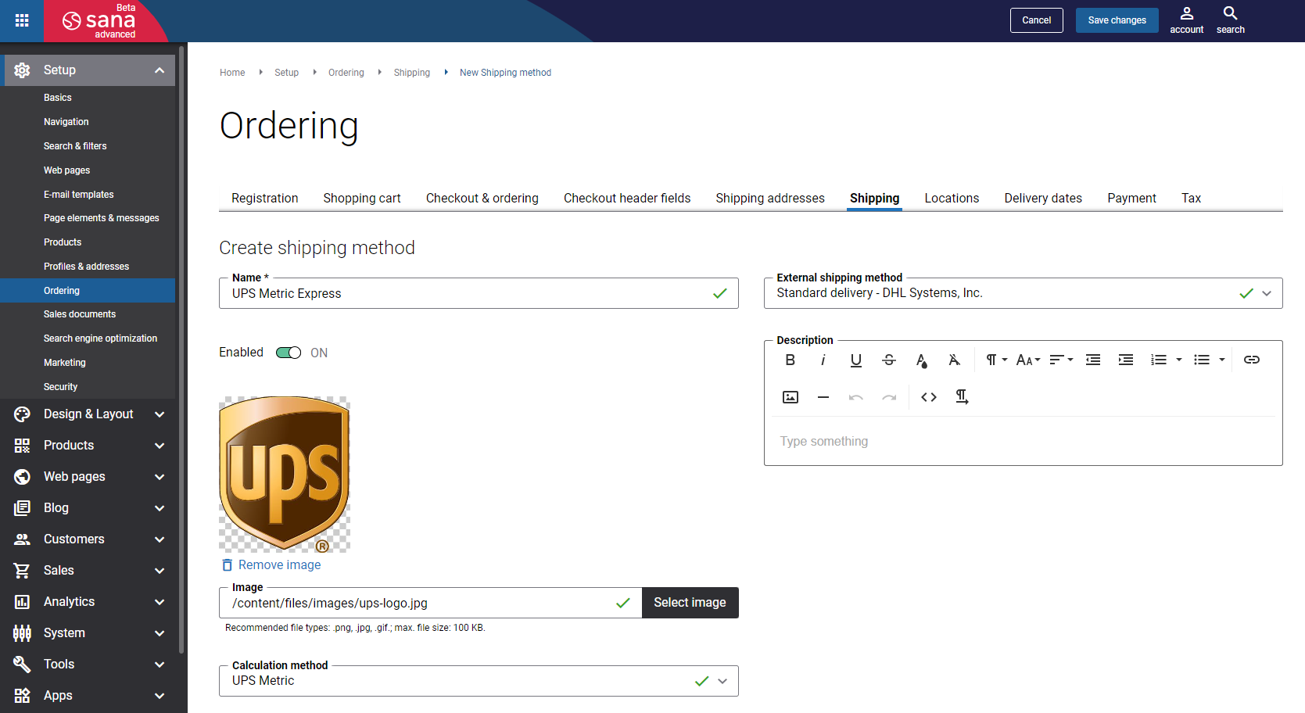Undo last edit in Description
This screenshot has height=713, width=1305.
[x=856, y=397]
